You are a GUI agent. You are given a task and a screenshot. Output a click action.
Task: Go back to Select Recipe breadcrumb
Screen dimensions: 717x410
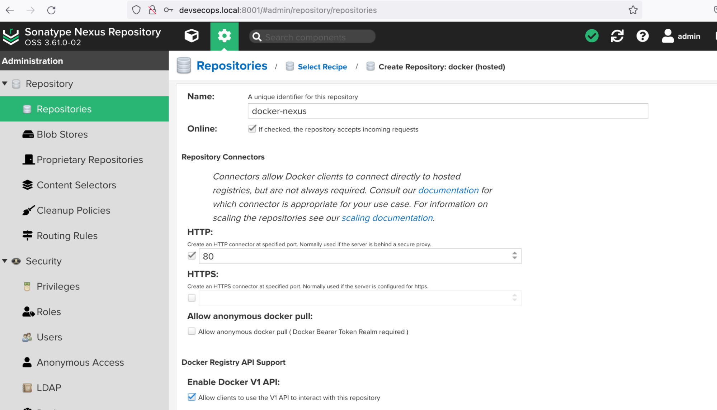pyautogui.click(x=322, y=67)
